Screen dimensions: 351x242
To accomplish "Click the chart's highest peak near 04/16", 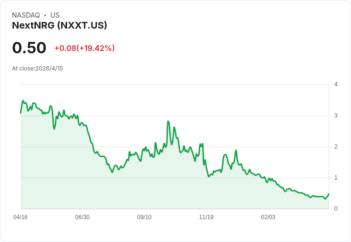I will (23, 101).
